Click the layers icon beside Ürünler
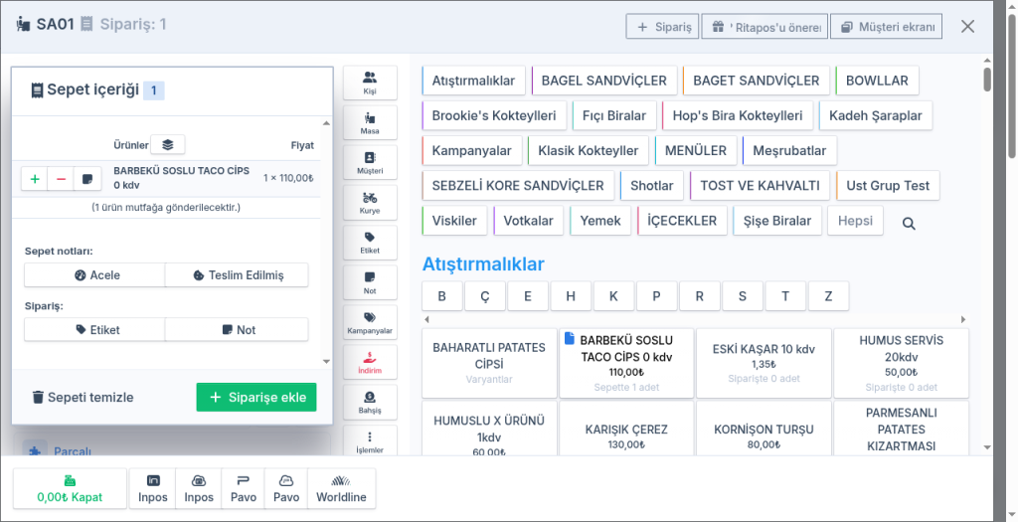1018x522 pixels. (x=167, y=144)
